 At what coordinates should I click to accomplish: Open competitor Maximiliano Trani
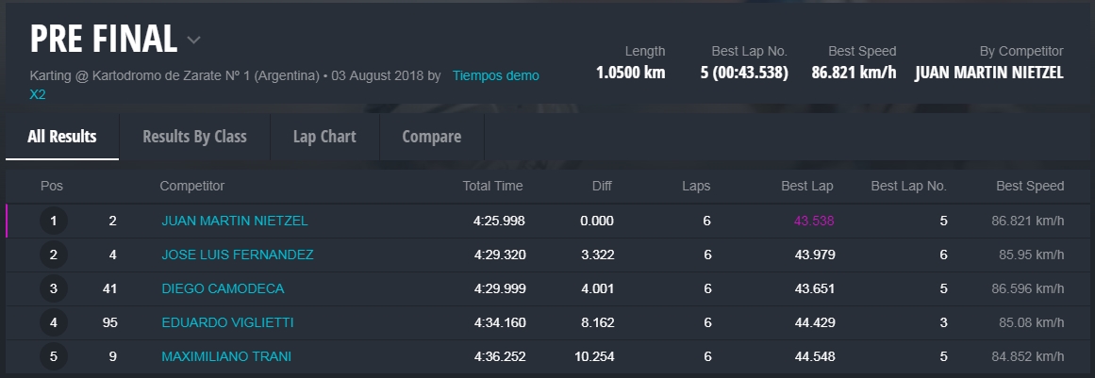click(226, 357)
